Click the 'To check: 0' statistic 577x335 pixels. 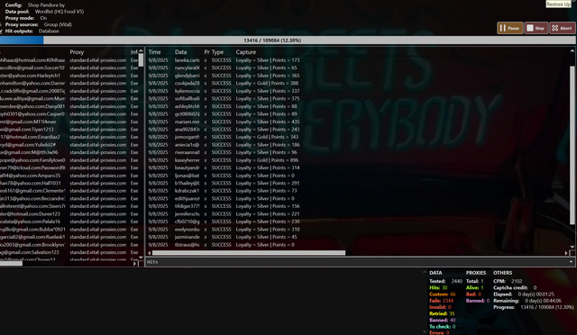[x=443, y=327]
